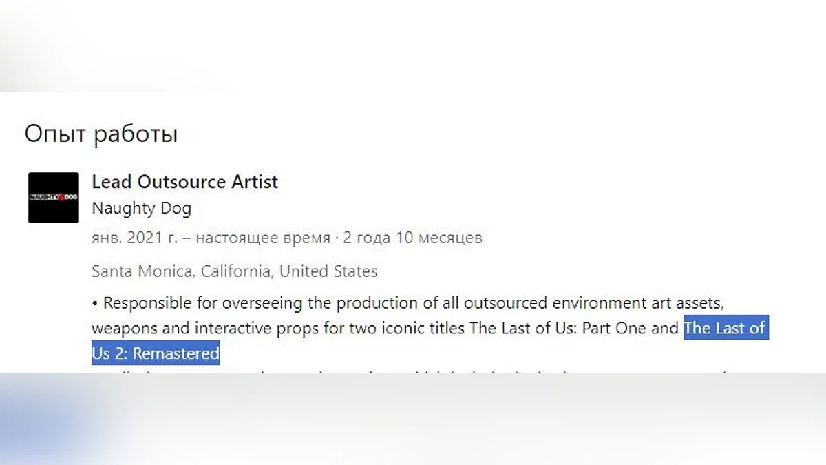
Task: Click the Naughty Dog company logo
Action: coord(53,198)
